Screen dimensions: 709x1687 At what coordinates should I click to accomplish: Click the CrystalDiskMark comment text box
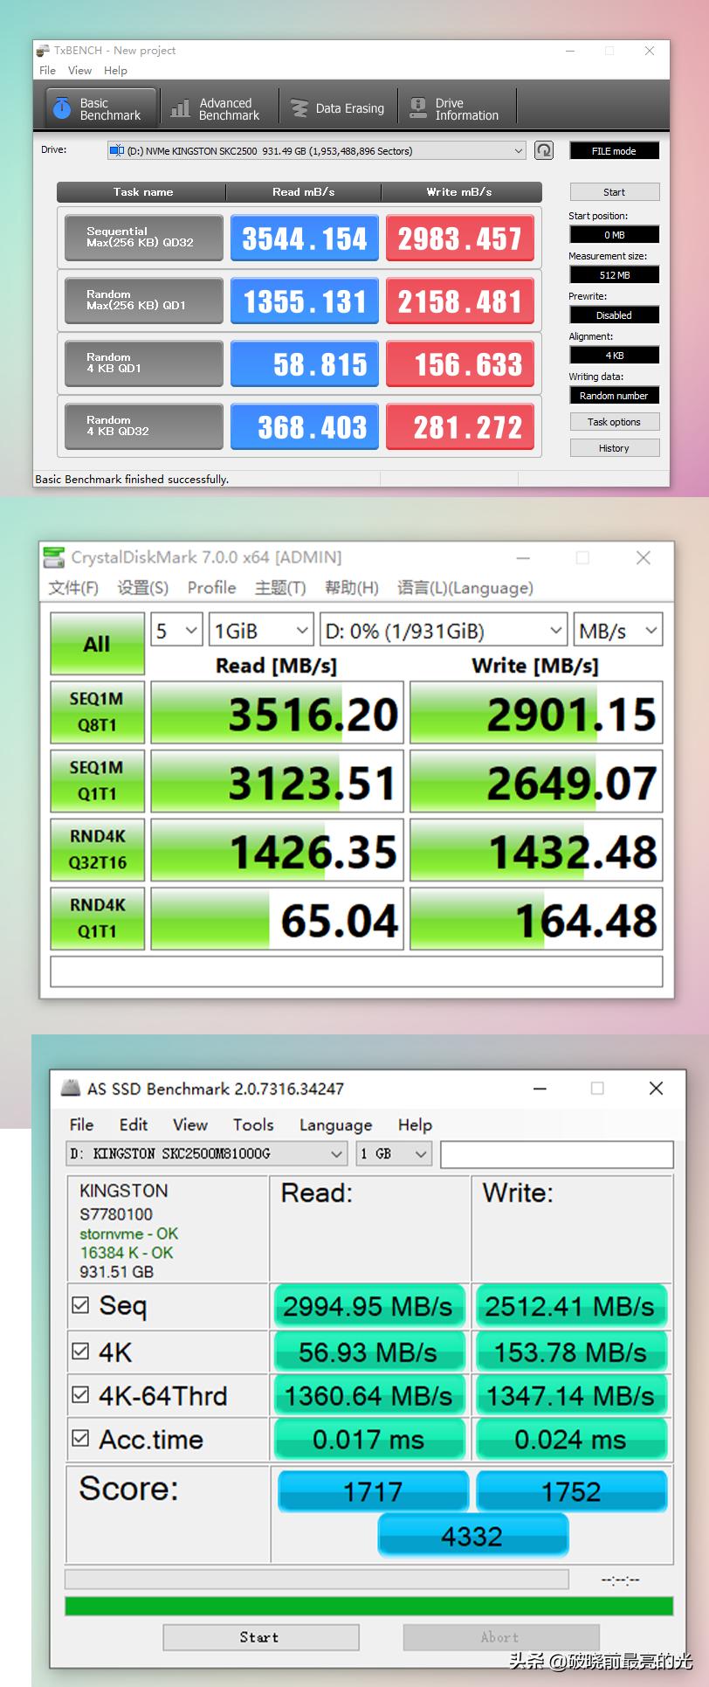(x=356, y=971)
